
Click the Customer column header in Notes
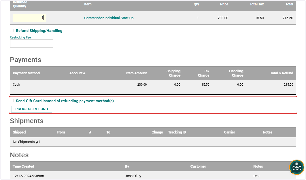198,166
